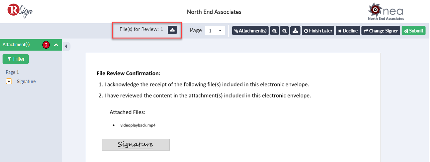Click the Signature field in document
The height and width of the screenshot is (162, 430).
[136, 144]
